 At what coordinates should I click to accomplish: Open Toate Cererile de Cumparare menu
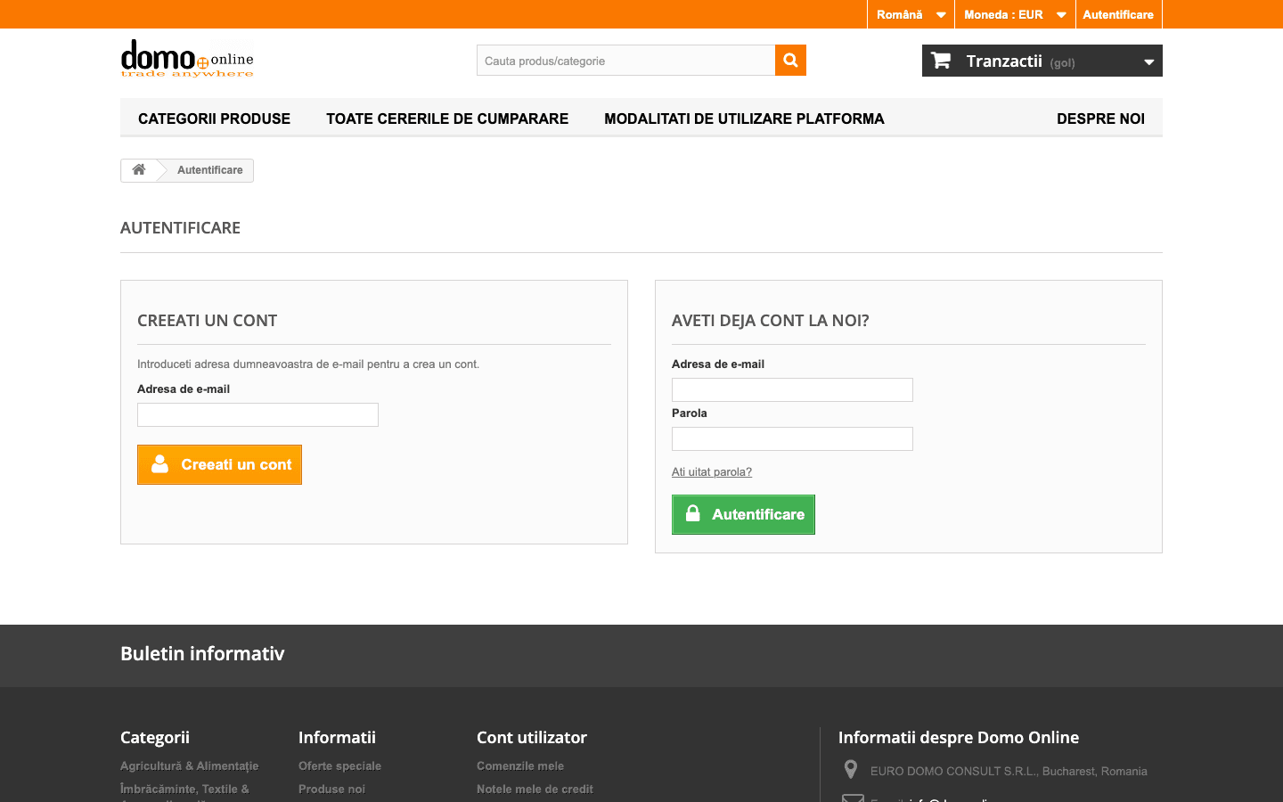[x=447, y=119]
